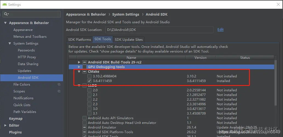Screen dimensions: 283x137
Task: Open Menus and Toolbars settings
Action: 30,37
